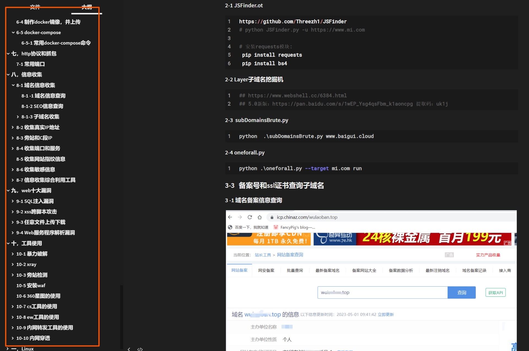The height and width of the screenshot is (351, 529).
Task: Click the browser forward arrow in the screenshot
Action: click(x=240, y=217)
